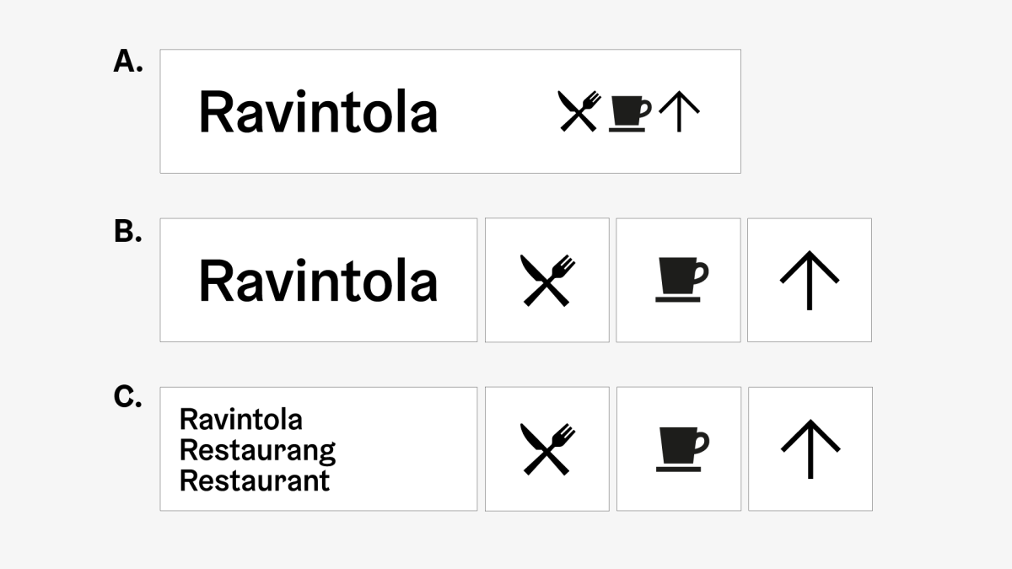1012x569 pixels.
Task: Click the "Ravintola" word in sign A
Action: (318, 113)
